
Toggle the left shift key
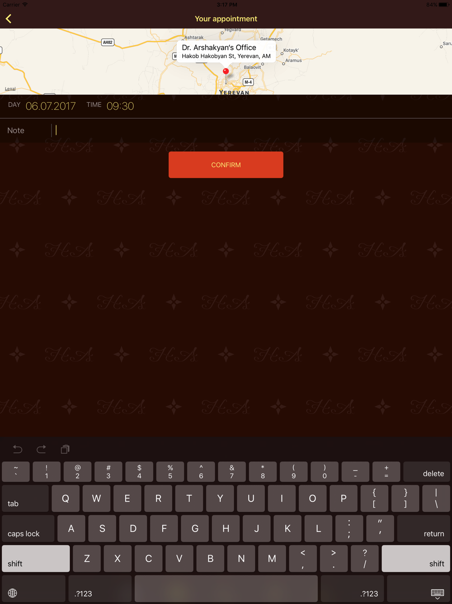point(36,558)
